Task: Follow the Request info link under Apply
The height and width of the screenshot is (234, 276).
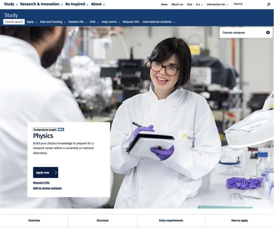Action: 41,183
